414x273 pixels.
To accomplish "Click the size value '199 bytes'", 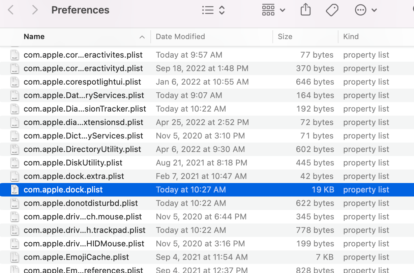I will coord(315,244).
